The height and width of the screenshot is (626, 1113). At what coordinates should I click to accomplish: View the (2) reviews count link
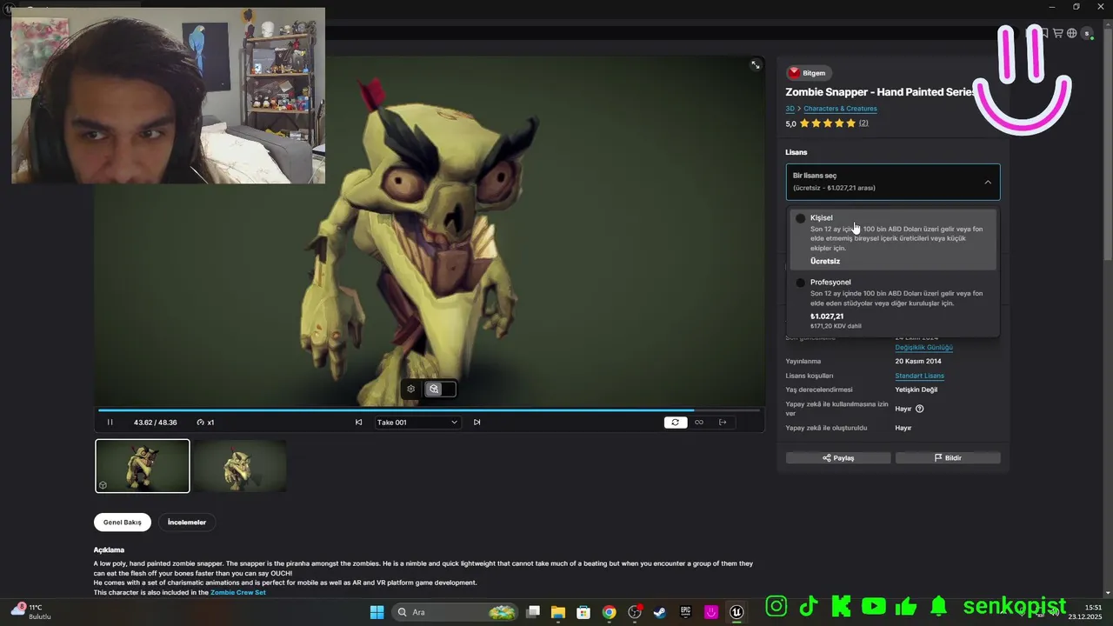coord(863,123)
